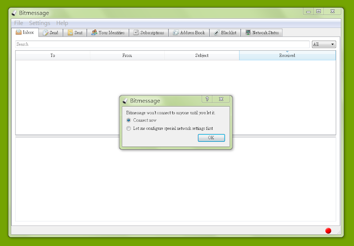Switch to the Send tab

[x=50, y=33]
